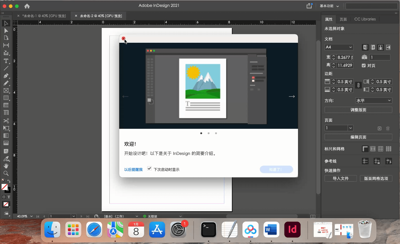Click 以后提醒我 link
This screenshot has height=244, width=400.
point(133,169)
